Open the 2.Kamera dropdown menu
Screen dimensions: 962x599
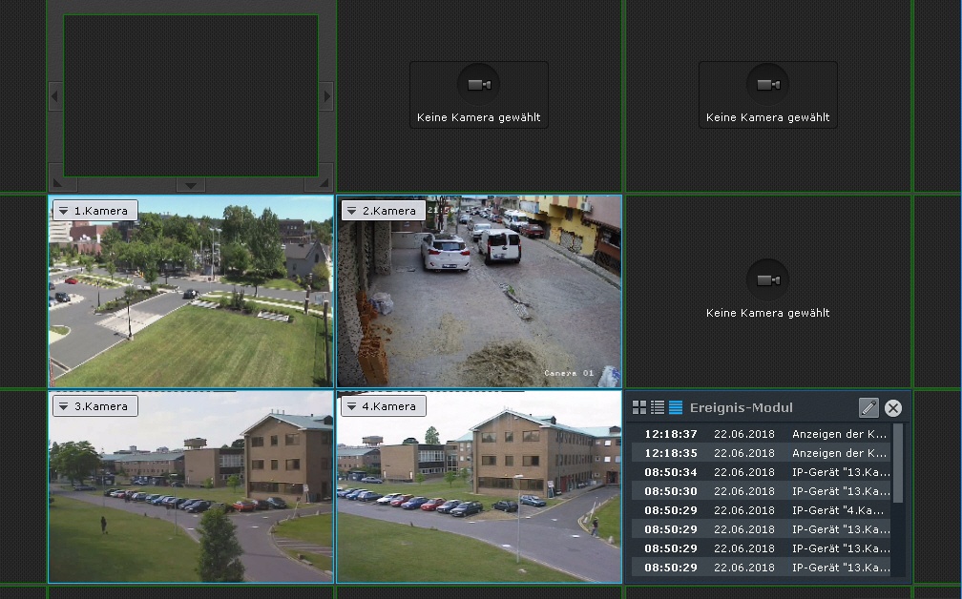click(x=352, y=211)
